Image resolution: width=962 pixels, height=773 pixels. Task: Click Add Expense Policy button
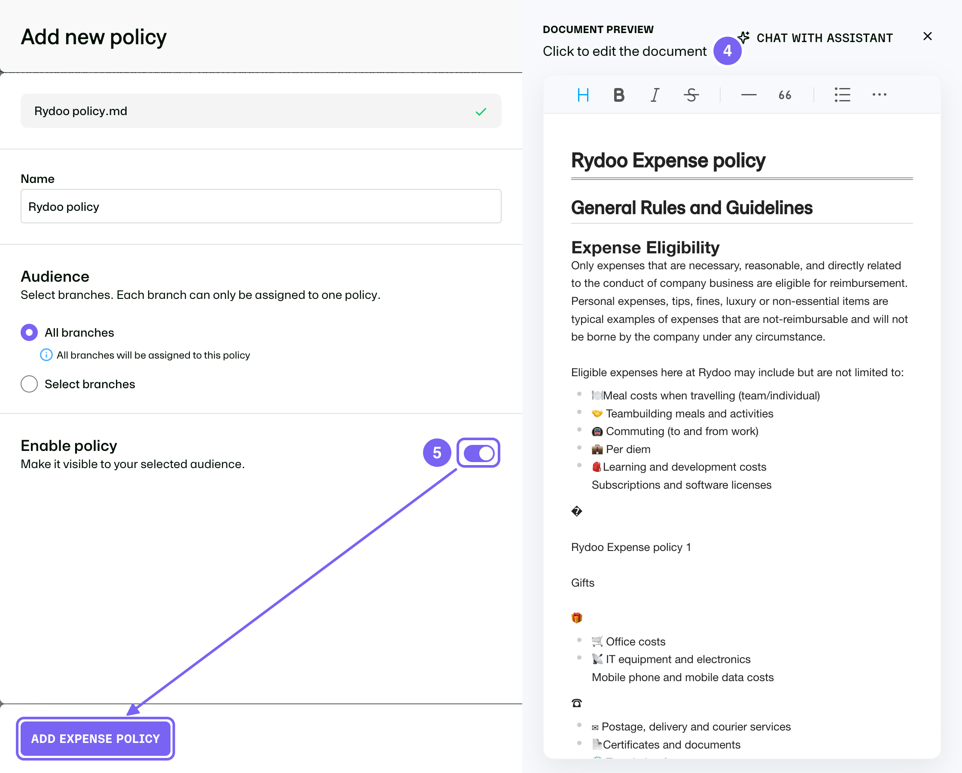tap(95, 738)
